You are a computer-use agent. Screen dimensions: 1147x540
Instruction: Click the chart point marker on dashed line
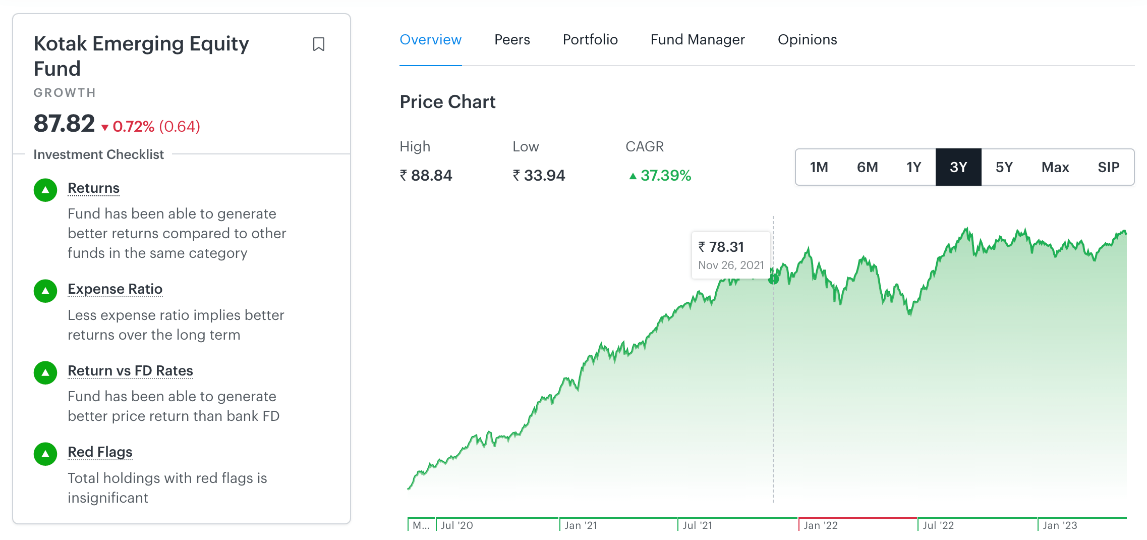(774, 279)
